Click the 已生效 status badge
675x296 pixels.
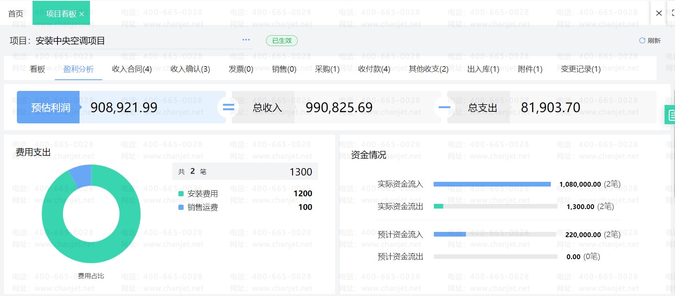[x=282, y=40]
